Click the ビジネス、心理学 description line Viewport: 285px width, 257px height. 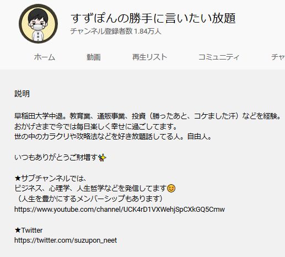(x=91, y=189)
